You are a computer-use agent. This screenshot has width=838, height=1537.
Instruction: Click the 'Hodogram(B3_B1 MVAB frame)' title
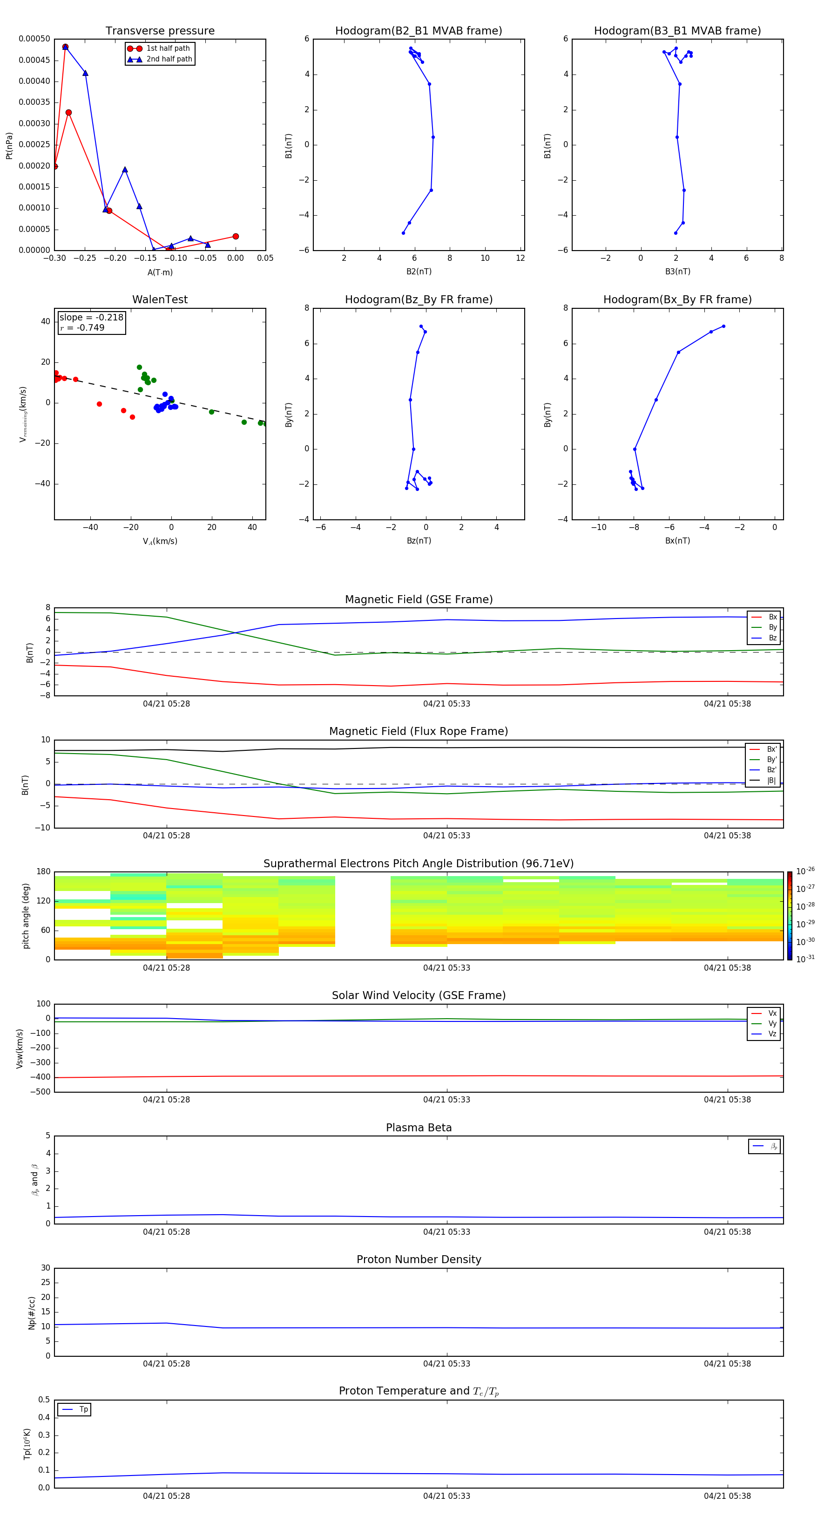click(x=677, y=31)
